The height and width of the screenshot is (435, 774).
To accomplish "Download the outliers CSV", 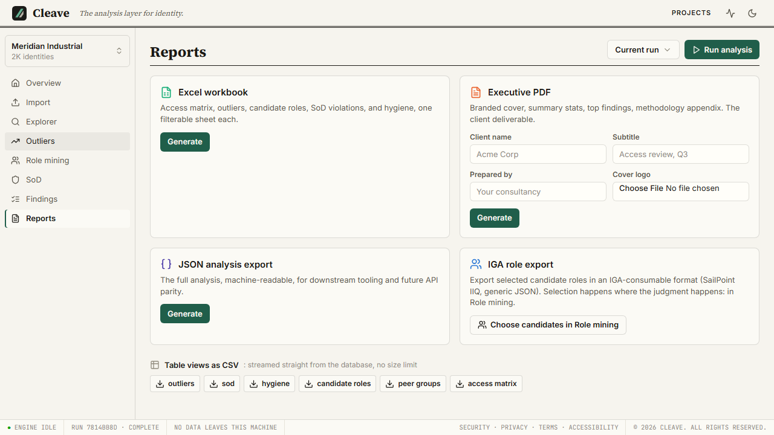I will coord(175,384).
